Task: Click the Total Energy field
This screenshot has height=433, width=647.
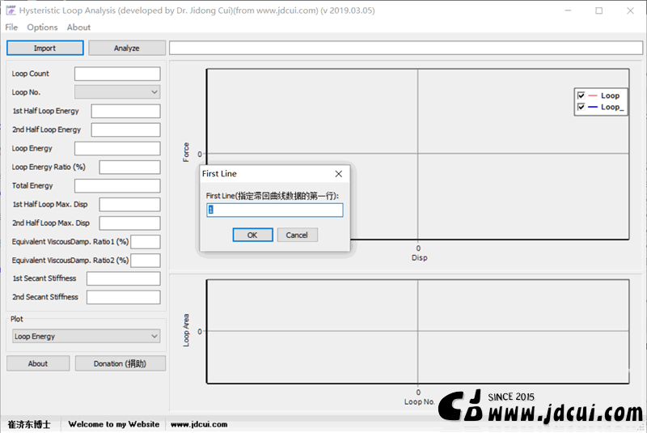Action: (x=117, y=186)
